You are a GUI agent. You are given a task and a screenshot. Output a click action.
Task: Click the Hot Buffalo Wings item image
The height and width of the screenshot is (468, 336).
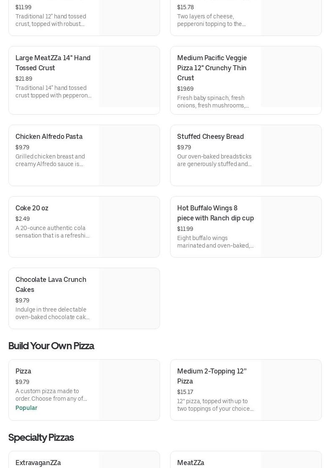[x=291, y=227]
